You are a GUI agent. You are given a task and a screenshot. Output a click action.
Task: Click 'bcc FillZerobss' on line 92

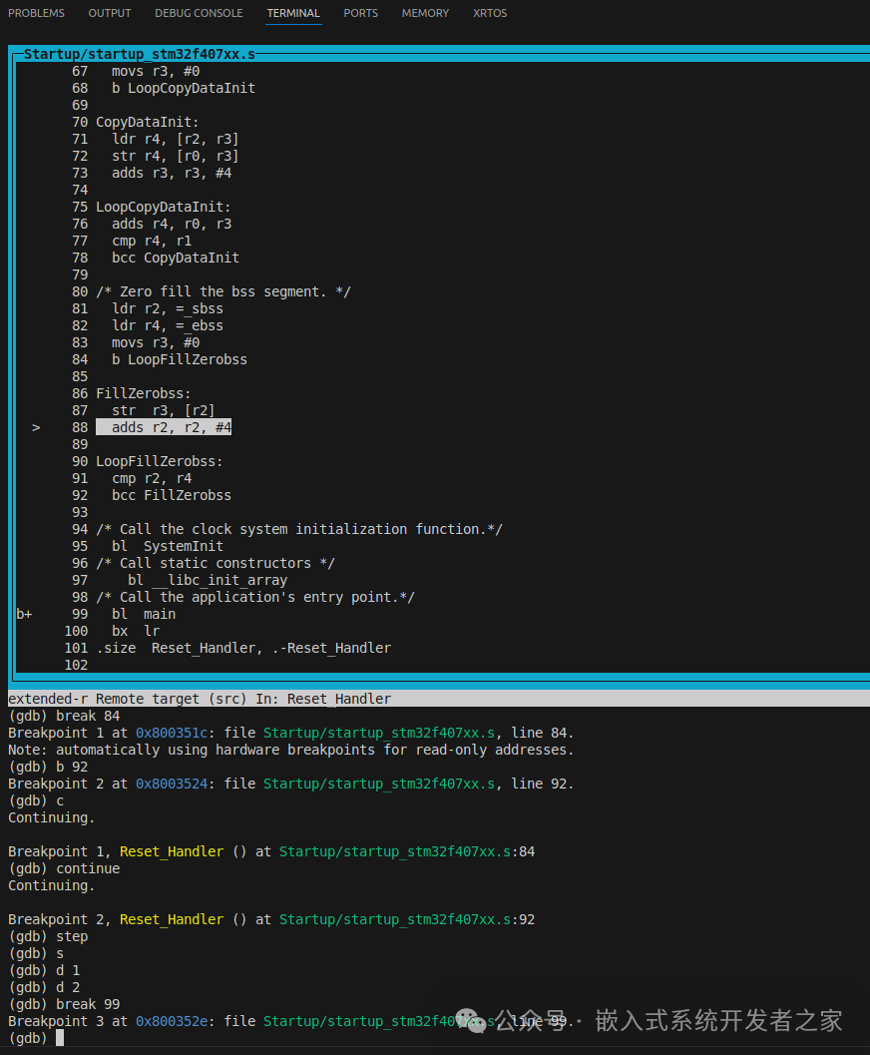[172, 495]
